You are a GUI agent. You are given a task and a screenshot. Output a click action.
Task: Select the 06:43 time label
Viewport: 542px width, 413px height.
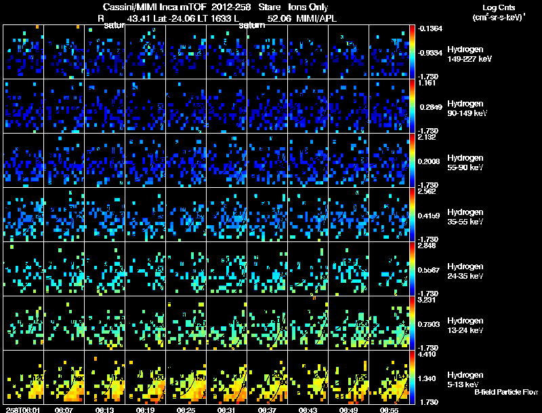click(x=308, y=410)
